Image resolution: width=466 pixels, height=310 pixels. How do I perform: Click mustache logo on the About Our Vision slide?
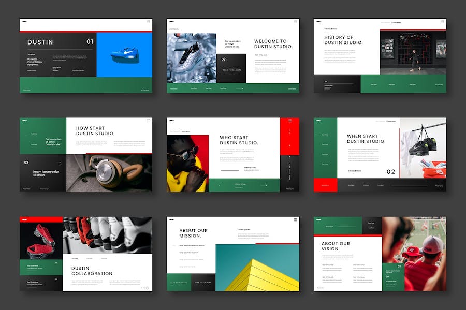click(x=318, y=219)
